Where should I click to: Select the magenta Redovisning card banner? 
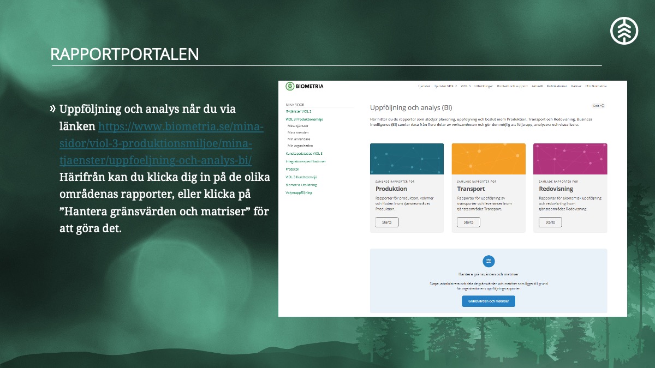570,159
